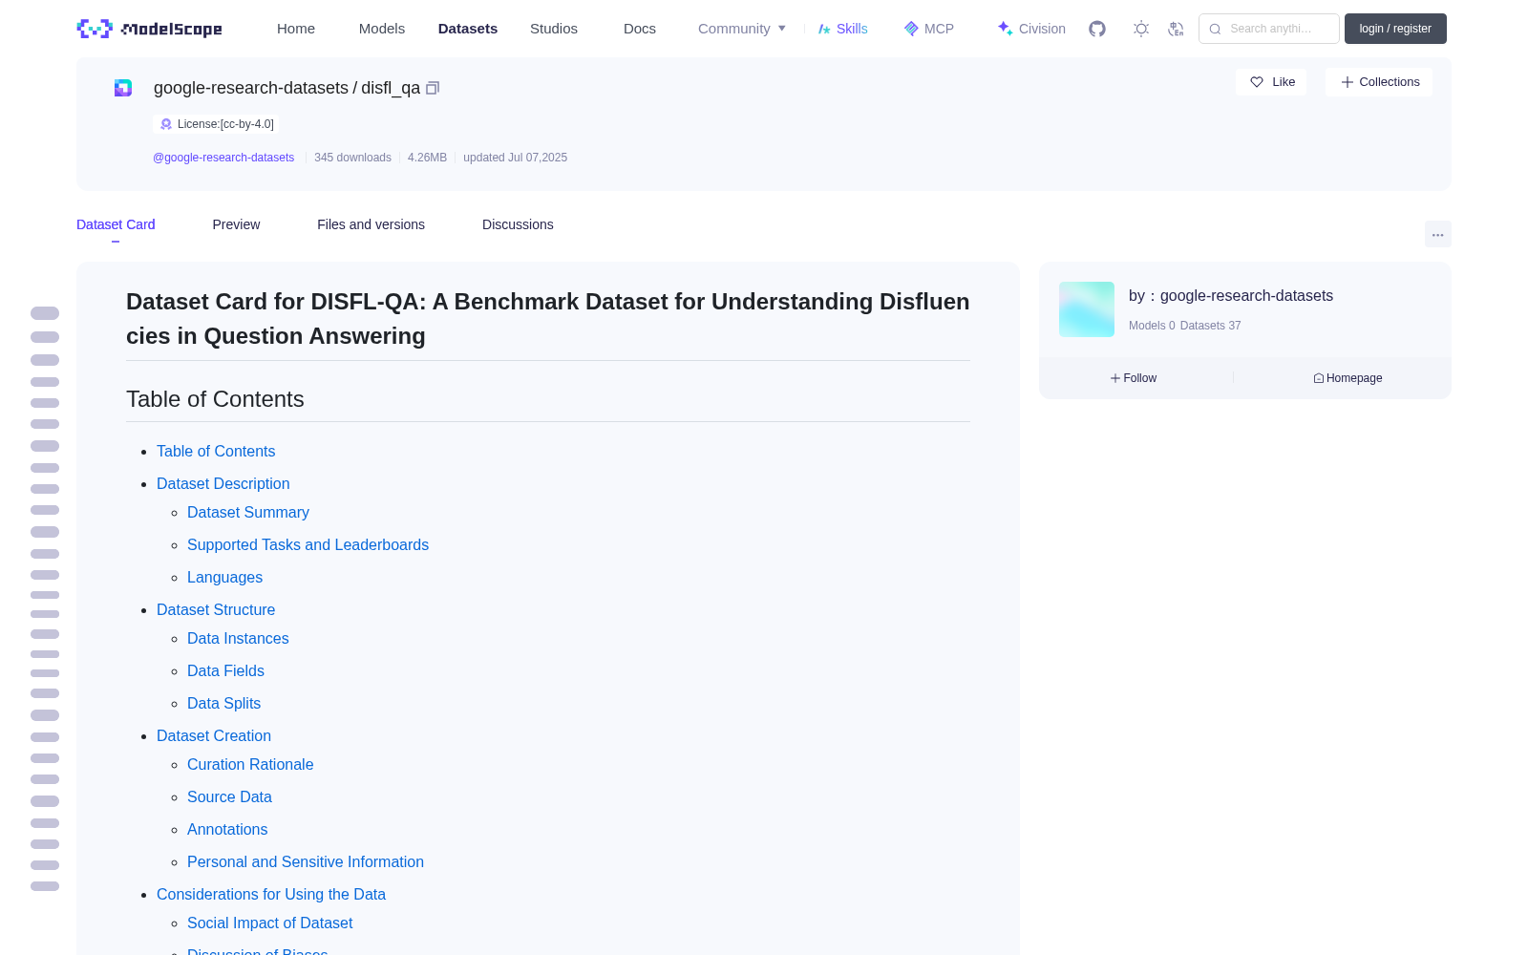The width and height of the screenshot is (1528, 955).
Task: Open Personal and Sensitive Information link
Action: 306,861
